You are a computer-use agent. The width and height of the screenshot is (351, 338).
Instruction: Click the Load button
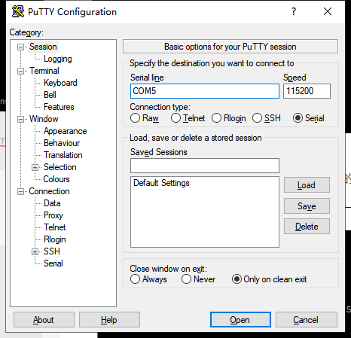click(x=307, y=185)
